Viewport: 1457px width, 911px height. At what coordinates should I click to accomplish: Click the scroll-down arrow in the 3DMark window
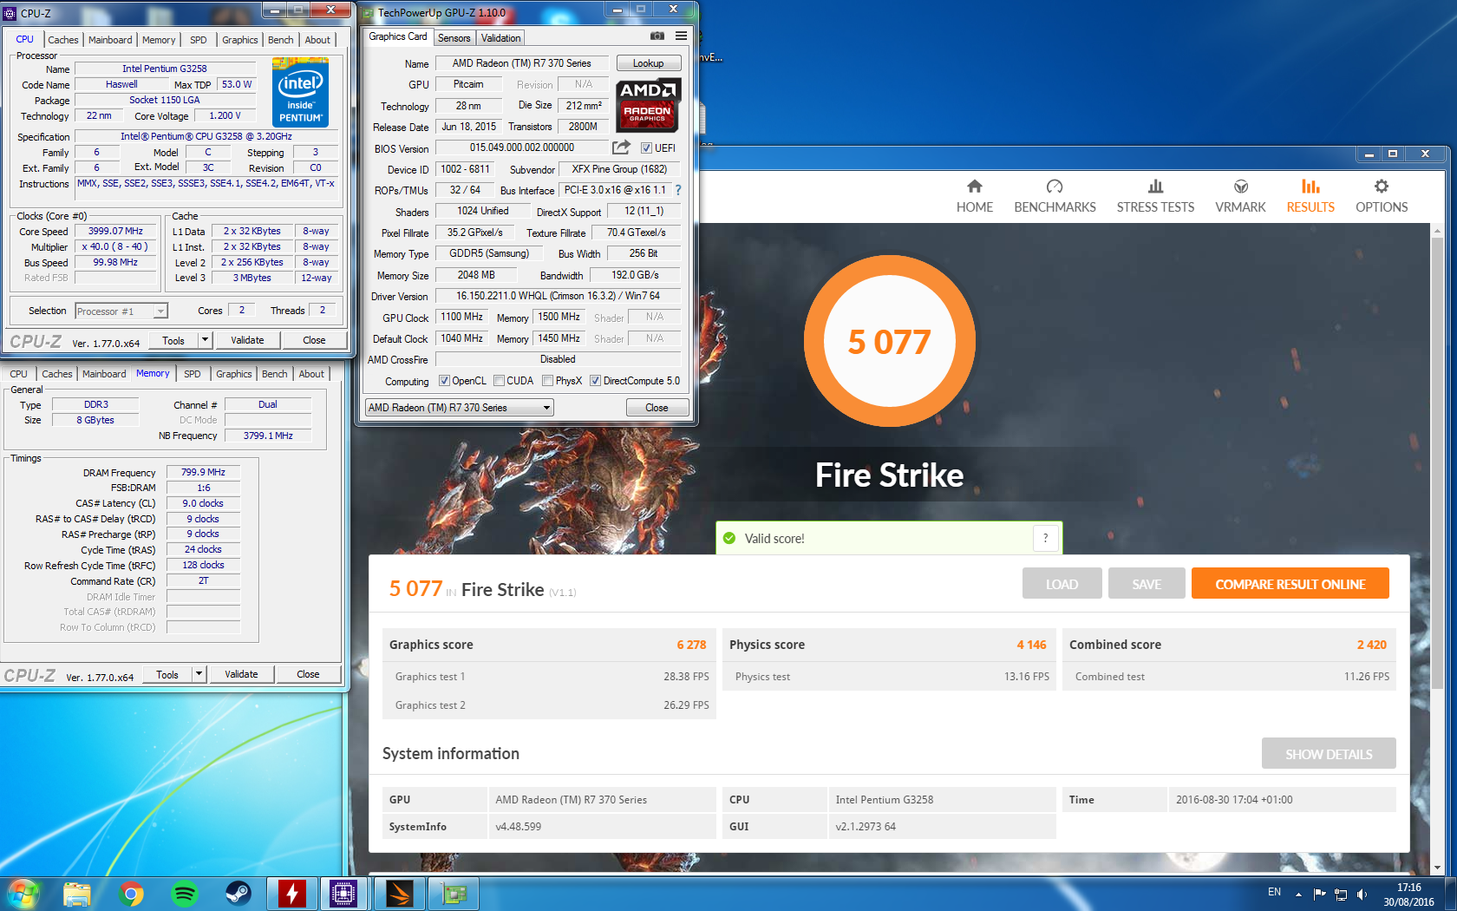(x=1437, y=868)
